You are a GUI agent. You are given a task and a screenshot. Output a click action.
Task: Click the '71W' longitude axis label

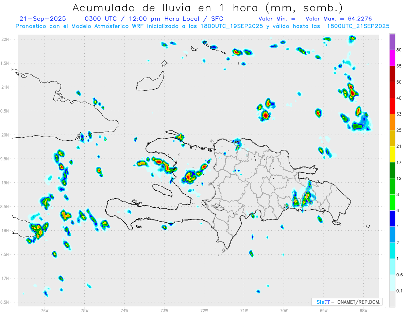pos(244,310)
